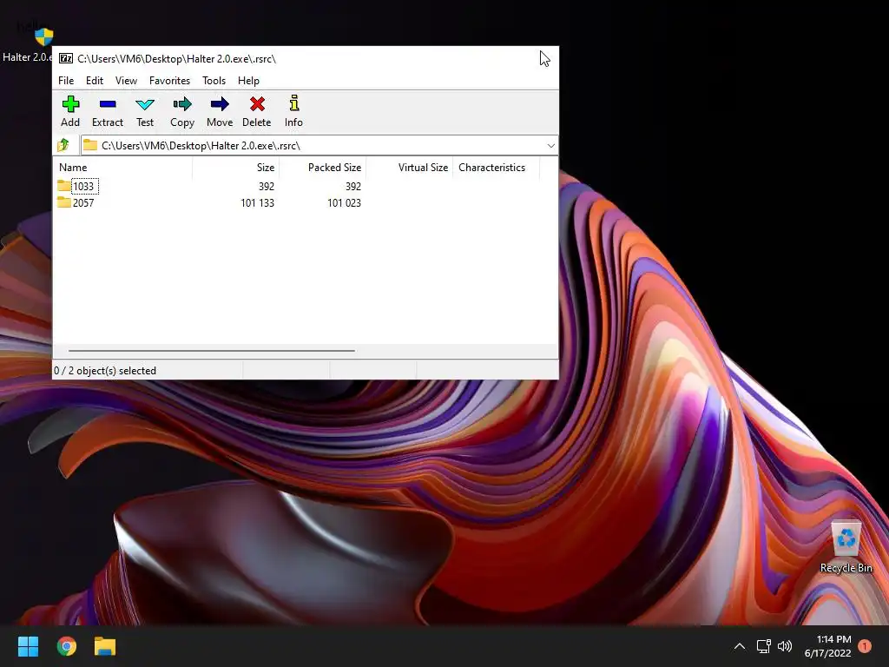Viewport: 889px width, 667px height.
Task: Select the 2057 folder icon
Action: click(64, 202)
